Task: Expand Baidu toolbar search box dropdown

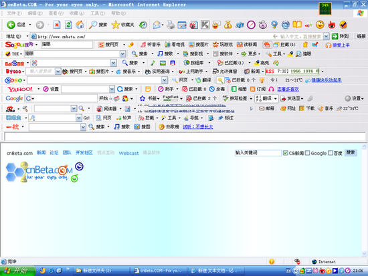Action: [x=113, y=63]
